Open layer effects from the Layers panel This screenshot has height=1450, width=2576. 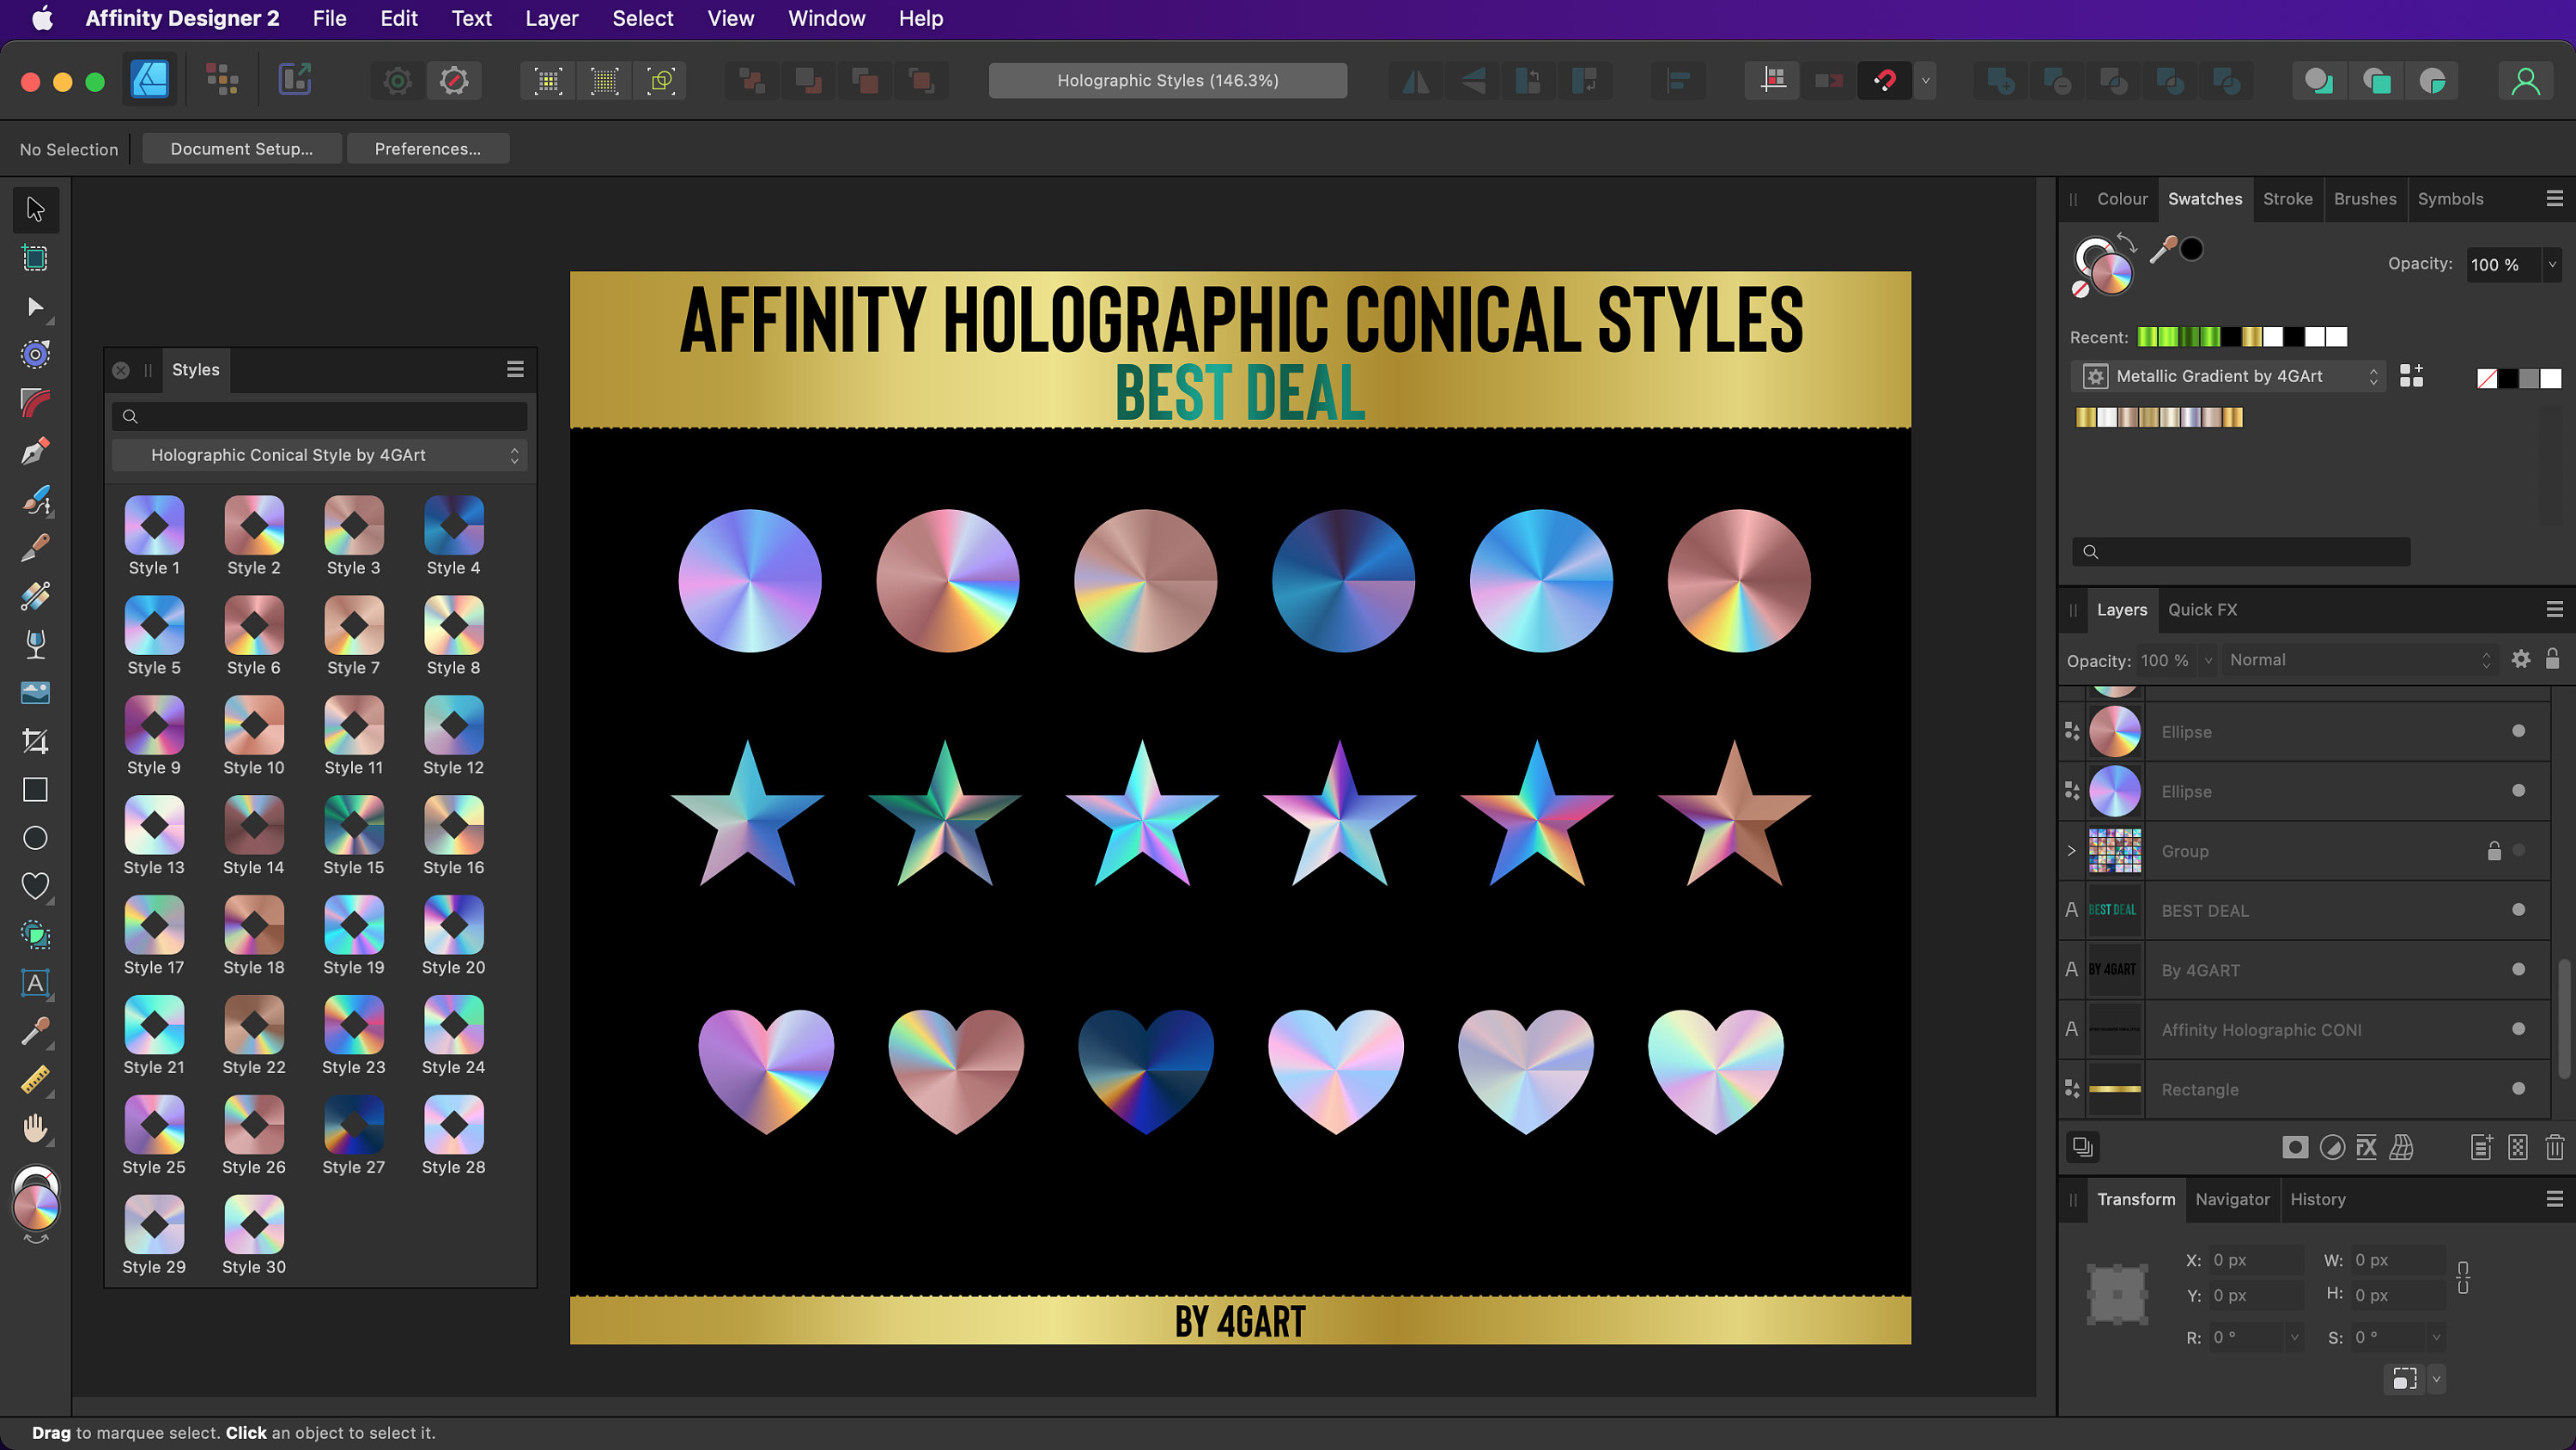point(2366,1147)
